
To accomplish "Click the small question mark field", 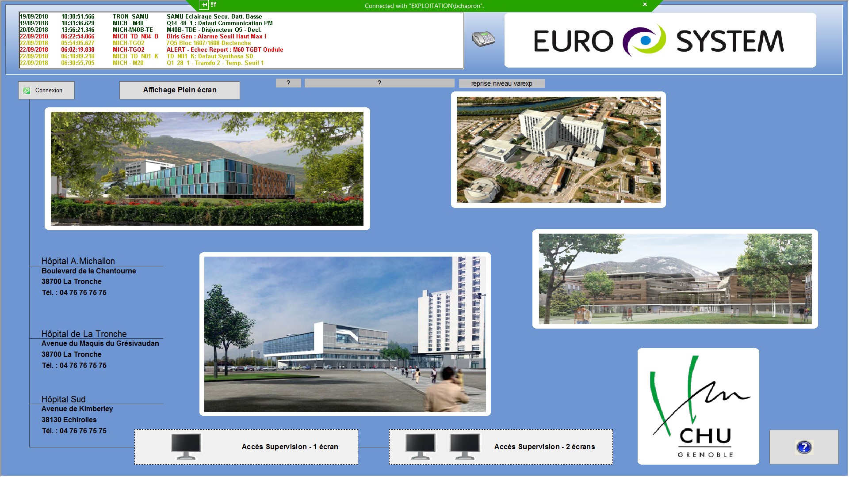I will pos(288,83).
